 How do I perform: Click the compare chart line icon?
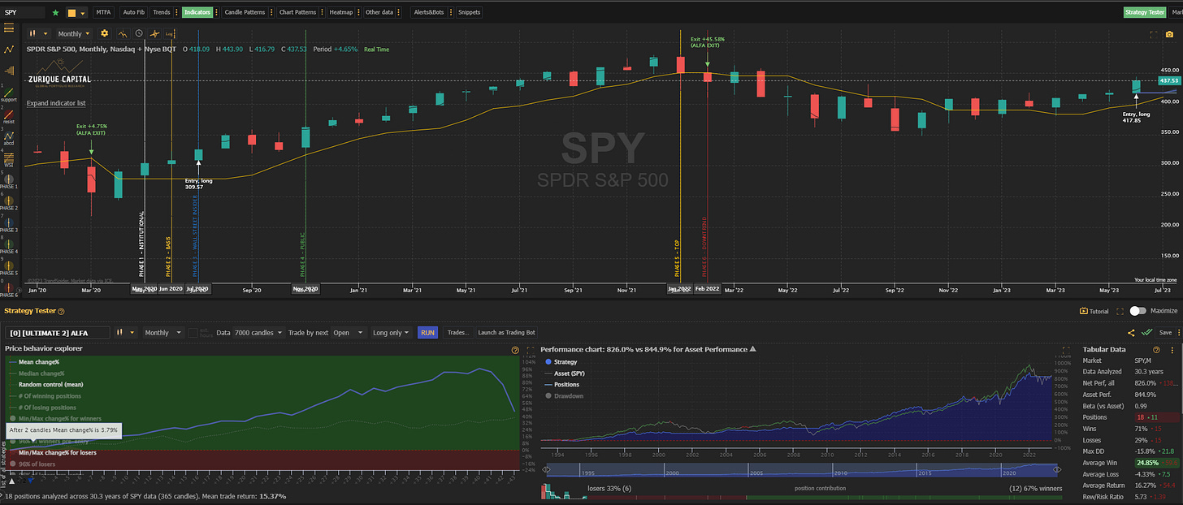point(122,34)
